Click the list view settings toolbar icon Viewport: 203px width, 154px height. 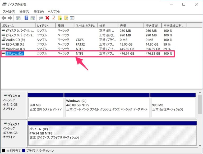click(72, 18)
